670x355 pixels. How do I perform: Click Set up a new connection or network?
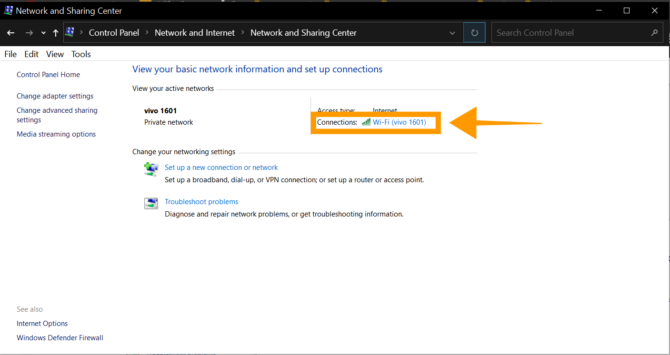pyautogui.click(x=221, y=168)
